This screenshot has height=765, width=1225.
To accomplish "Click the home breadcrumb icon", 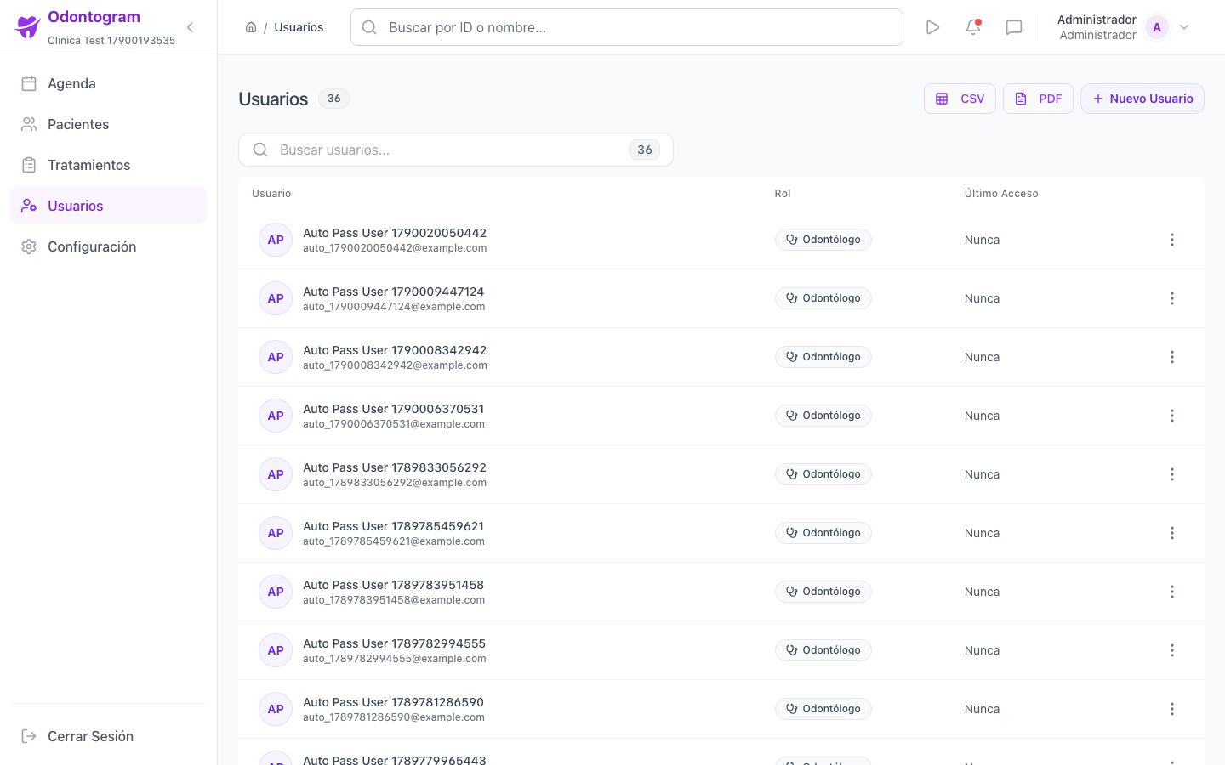I will (251, 27).
